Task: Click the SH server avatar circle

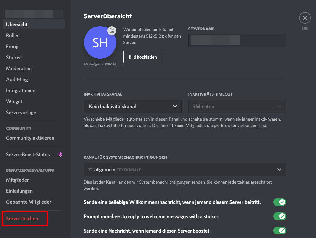Action: (100, 43)
